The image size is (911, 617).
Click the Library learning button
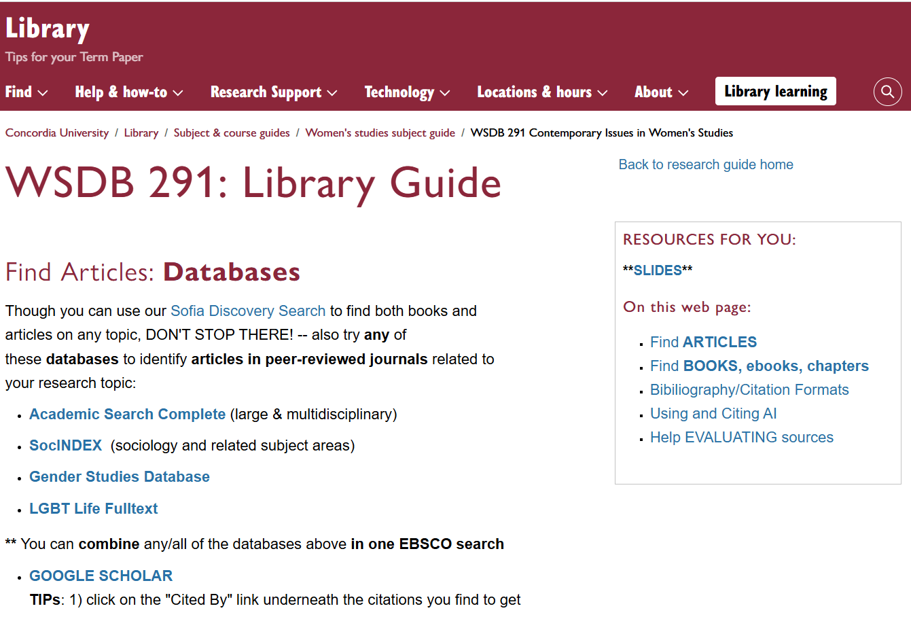click(775, 90)
